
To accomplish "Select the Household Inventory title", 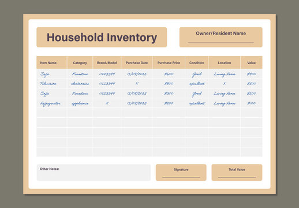I will tap(102, 38).
